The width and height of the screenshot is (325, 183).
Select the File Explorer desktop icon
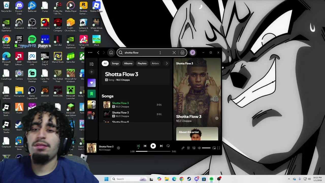(x=19, y=91)
